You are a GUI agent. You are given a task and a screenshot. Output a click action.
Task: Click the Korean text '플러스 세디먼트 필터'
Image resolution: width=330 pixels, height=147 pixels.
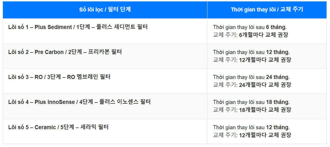[123, 27]
